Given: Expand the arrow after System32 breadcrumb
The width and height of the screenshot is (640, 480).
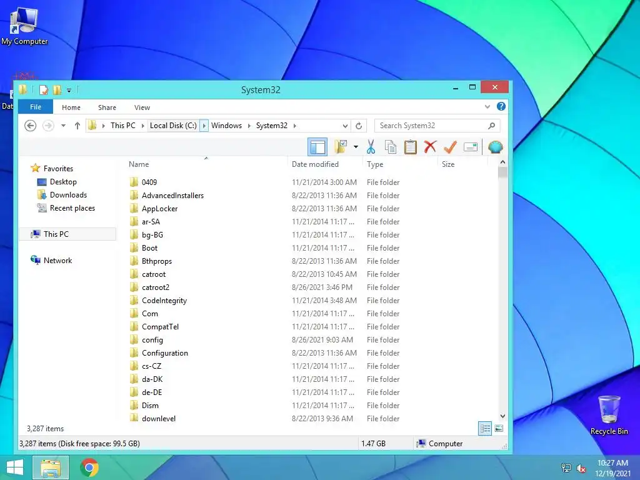Looking at the screenshot, I should pos(295,126).
